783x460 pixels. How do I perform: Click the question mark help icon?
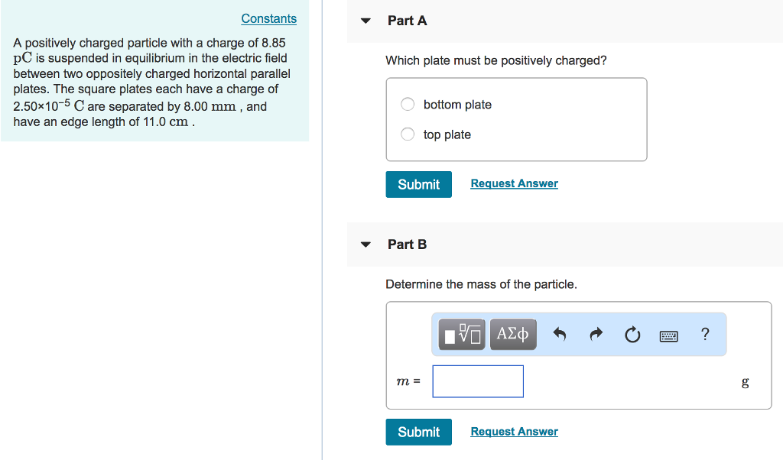coord(704,334)
